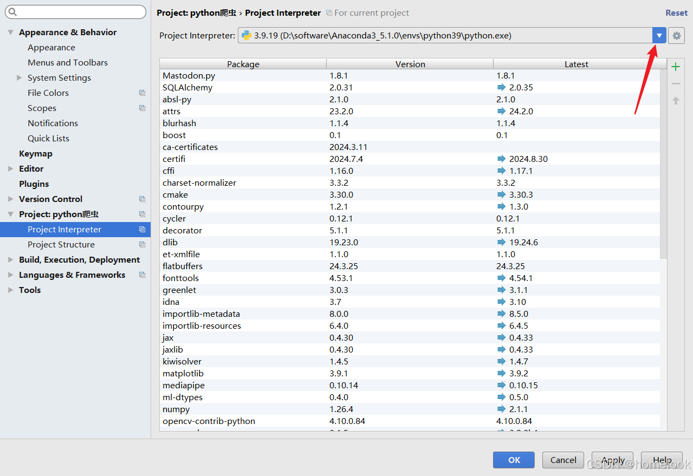Screen dimensions: 693x476
Task: Click the project-level icon beside Project Structure
Action: [142, 245]
